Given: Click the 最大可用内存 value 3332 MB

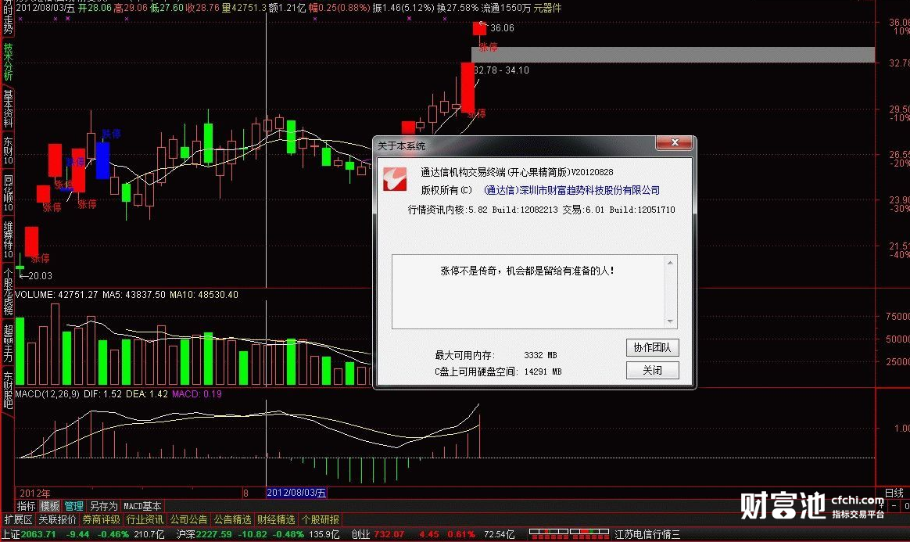Looking at the screenshot, I should point(540,355).
